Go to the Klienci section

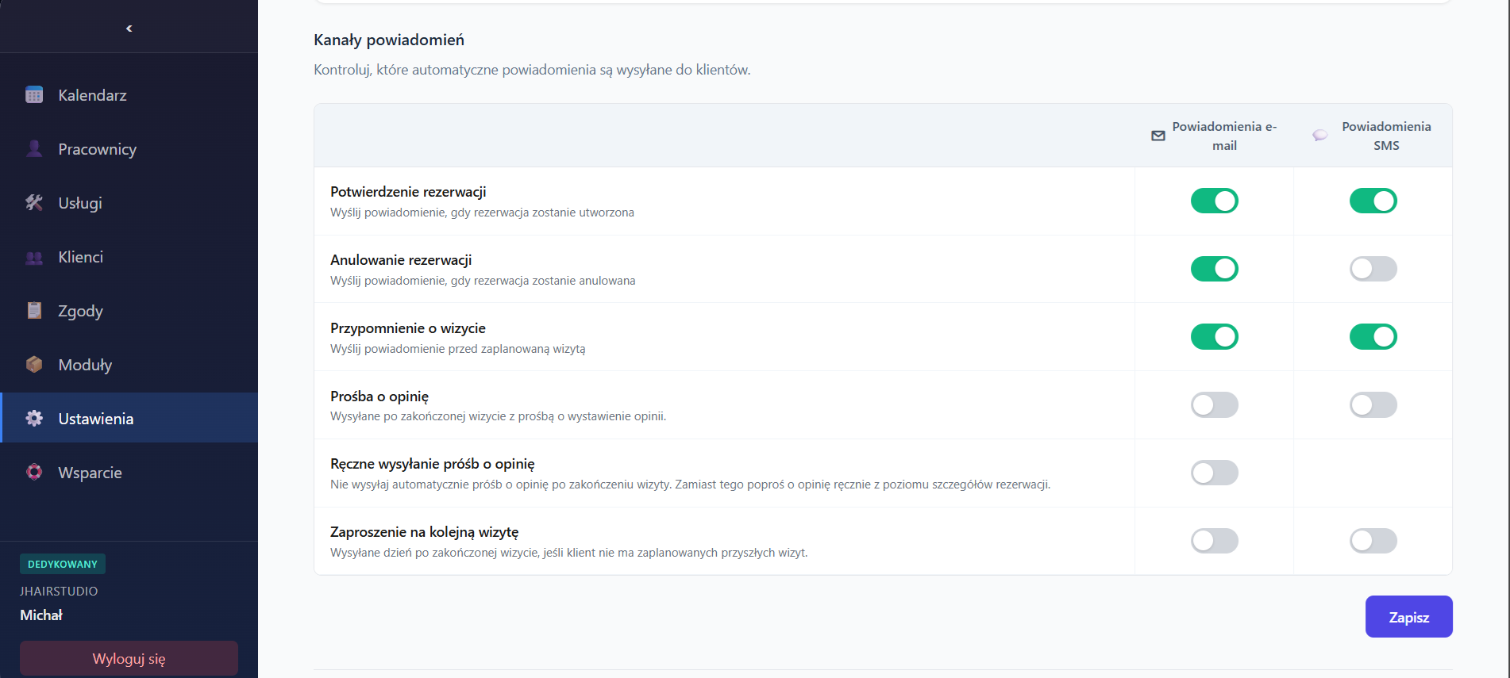click(80, 257)
